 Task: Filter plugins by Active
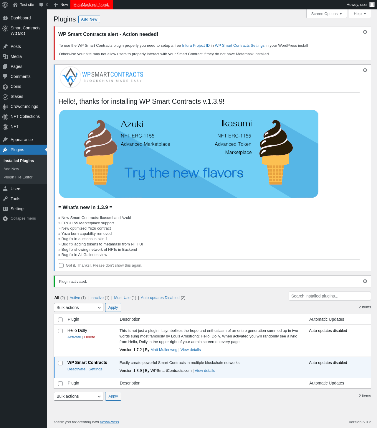75,298
